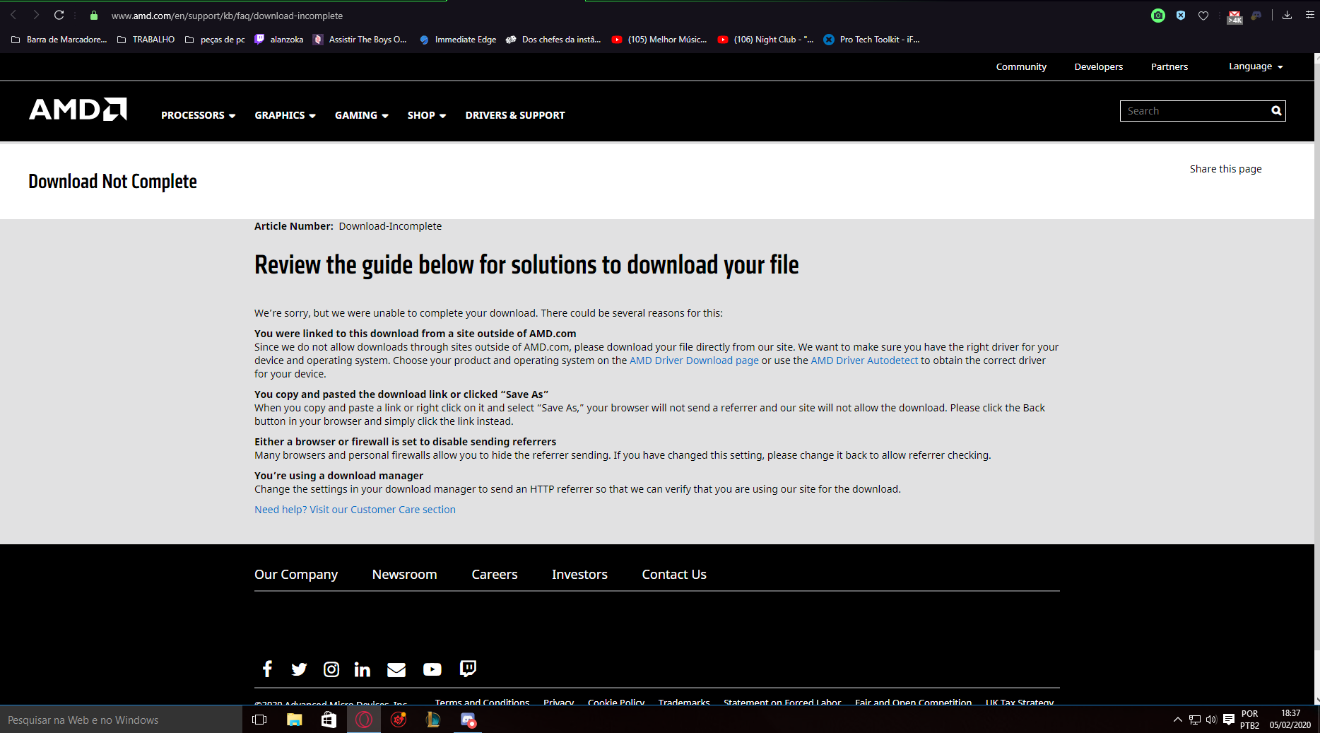
Task: Click the green padlock site info icon
Action: click(94, 16)
